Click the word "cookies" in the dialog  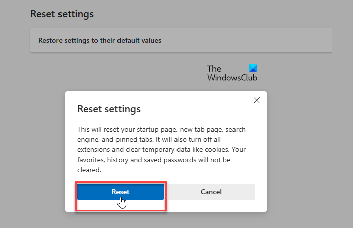220,149
